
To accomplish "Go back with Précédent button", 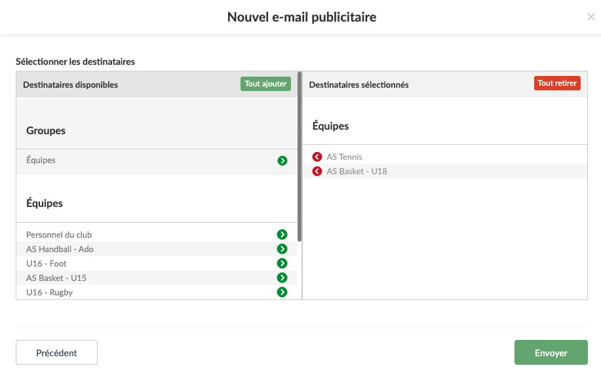I will coord(56,352).
